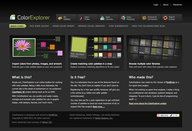This screenshot has width=192, height=131.
Task: Open Color Matching via its colorful flower icon
Action: [x=123, y=18]
